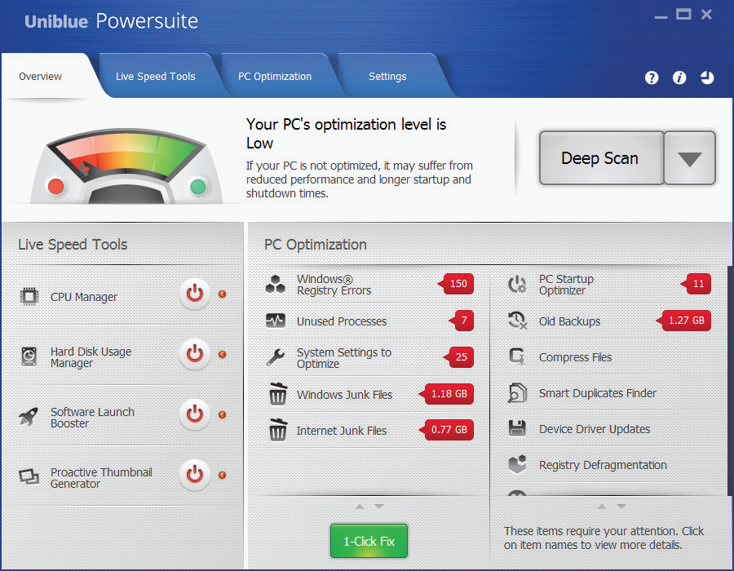Click the Device Driver Updates disk icon
734x571 pixels.
(x=517, y=429)
